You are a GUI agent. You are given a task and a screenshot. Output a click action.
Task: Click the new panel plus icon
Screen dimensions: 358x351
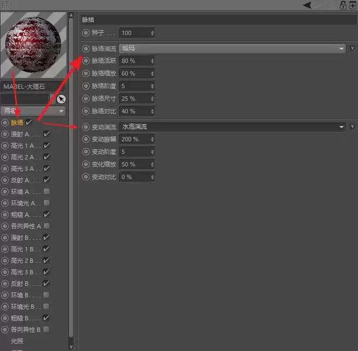click(x=352, y=5)
